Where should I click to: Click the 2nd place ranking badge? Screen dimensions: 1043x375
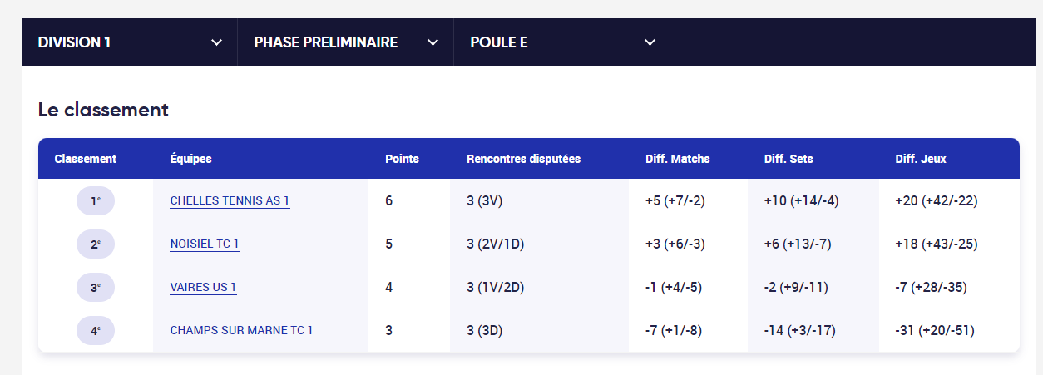click(96, 244)
